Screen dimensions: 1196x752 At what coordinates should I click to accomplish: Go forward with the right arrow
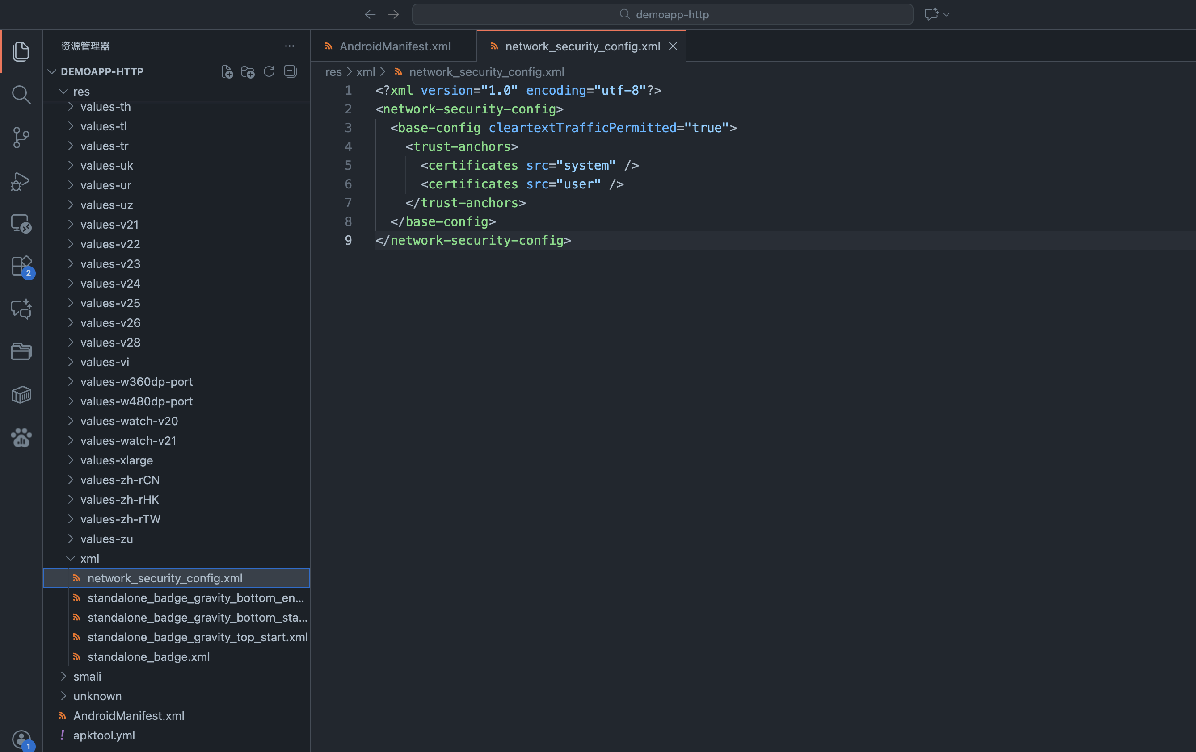[393, 14]
